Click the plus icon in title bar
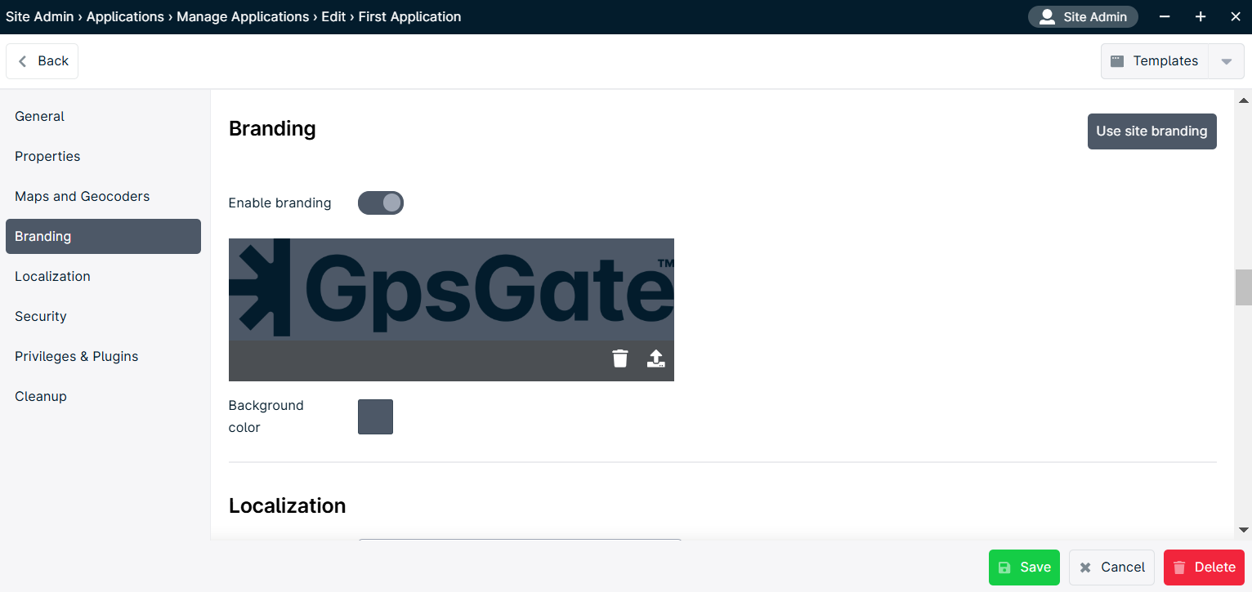Viewport: 1252px width, 592px height. tap(1201, 16)
